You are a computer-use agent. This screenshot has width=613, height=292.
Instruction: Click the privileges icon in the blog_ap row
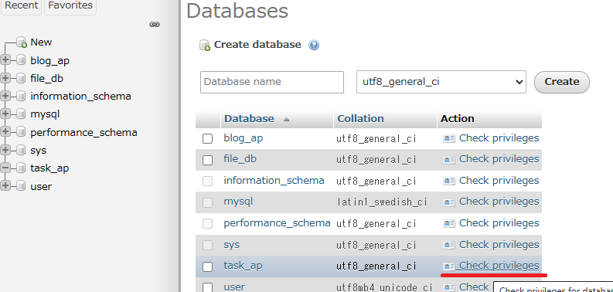[x=449, y=138]
